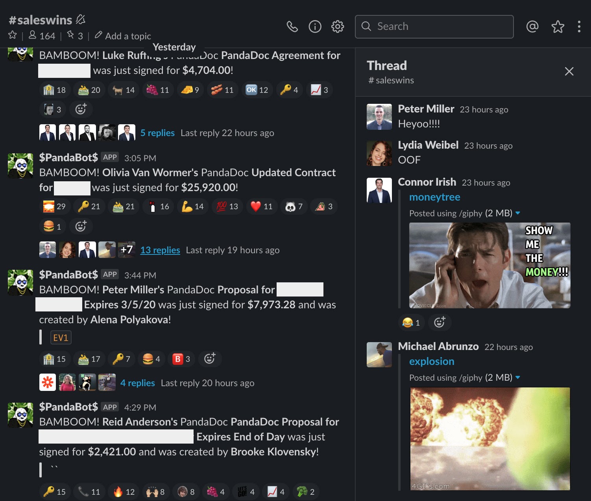The height and width of the screenshot is (501, 591).
Task: Toggle the chart reaction with count 3 on first message
Action: (x=319, y=90)
